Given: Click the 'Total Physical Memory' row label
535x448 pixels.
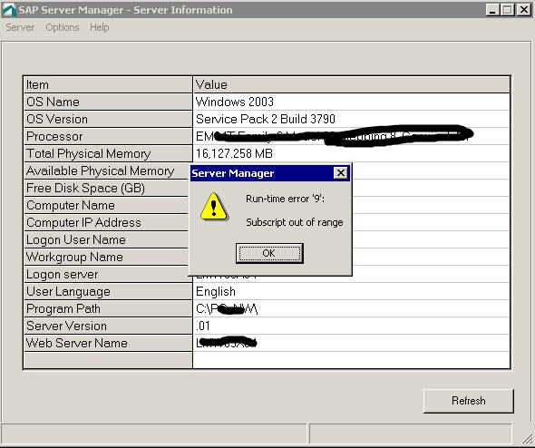Looking at the screenshot, I should click(108, 153).
